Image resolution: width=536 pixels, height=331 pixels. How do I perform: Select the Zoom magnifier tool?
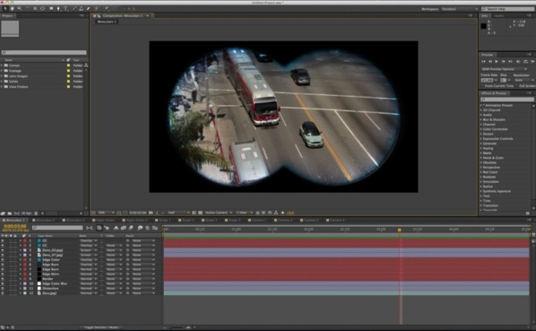(19, 9)
